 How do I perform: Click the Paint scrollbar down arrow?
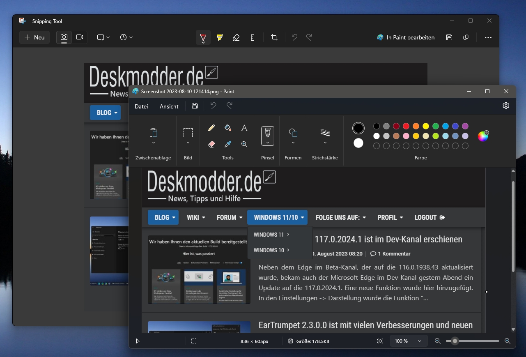tap(513, 329)
